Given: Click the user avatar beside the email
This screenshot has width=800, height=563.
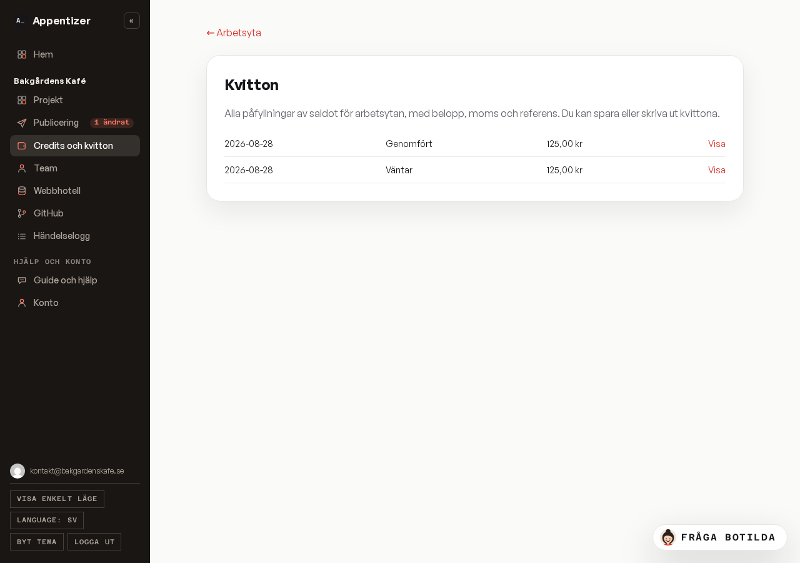Looking at the screenshot, I should coord(17,471).
